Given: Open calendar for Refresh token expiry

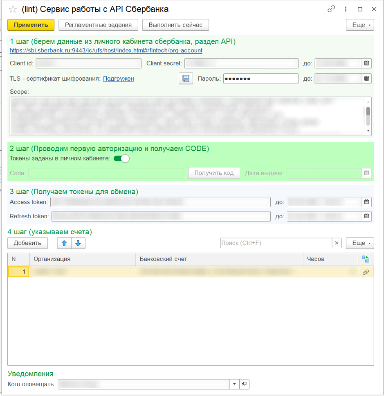Looking at the screenshot, I should (366, 216).
